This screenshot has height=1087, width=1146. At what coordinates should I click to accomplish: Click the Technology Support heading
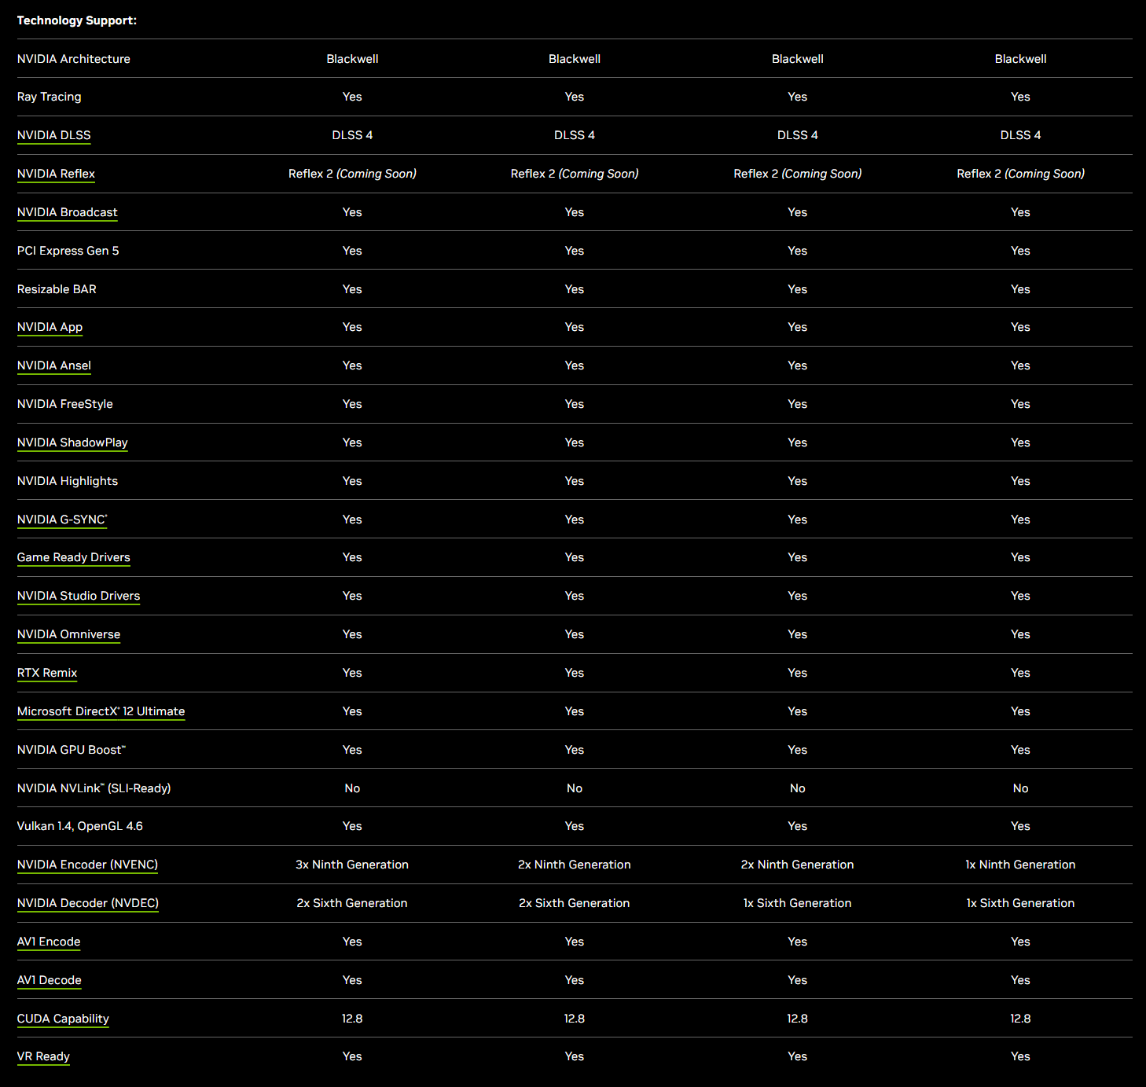[76, 20]
